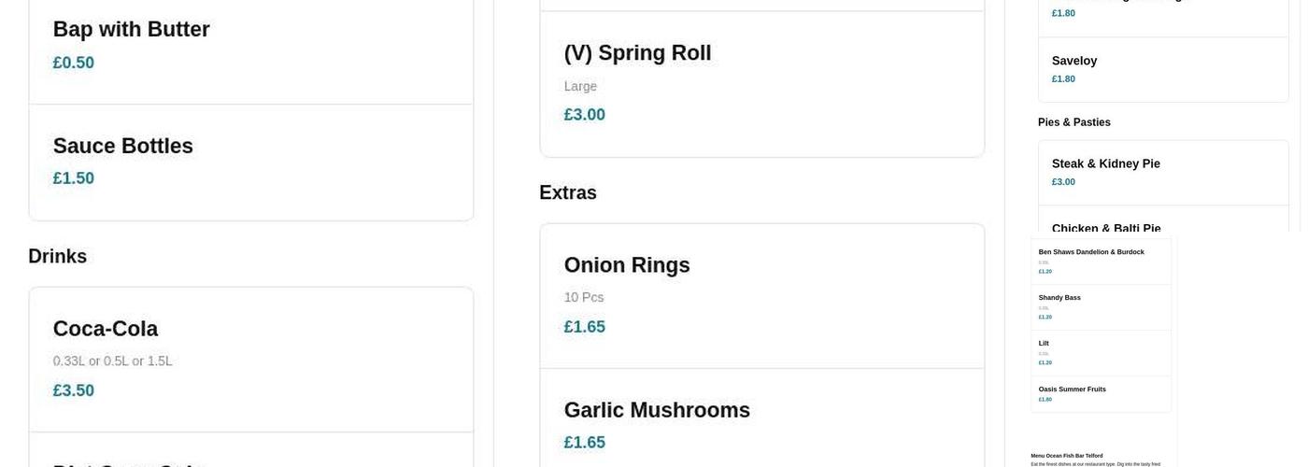Screen dimensions: 1308x467
Task: Select the Steak & Kidney Pie item
Action: tap(1163, 173)
